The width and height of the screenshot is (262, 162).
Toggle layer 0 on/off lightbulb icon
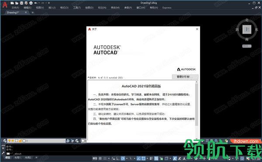pos(9,141)
